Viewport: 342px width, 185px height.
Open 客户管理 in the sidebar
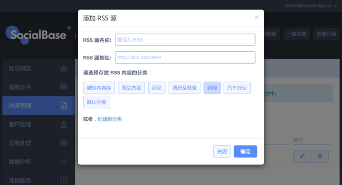coord(38,124)
